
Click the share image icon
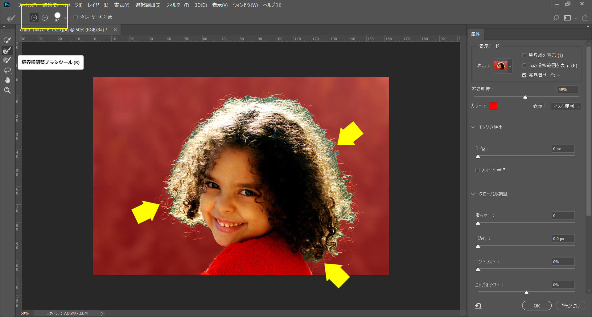585,18
